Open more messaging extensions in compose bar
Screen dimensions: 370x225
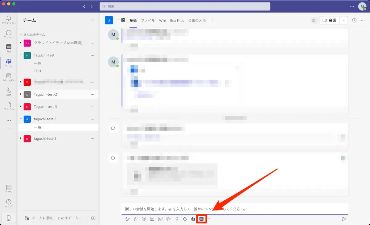(210, 219)
